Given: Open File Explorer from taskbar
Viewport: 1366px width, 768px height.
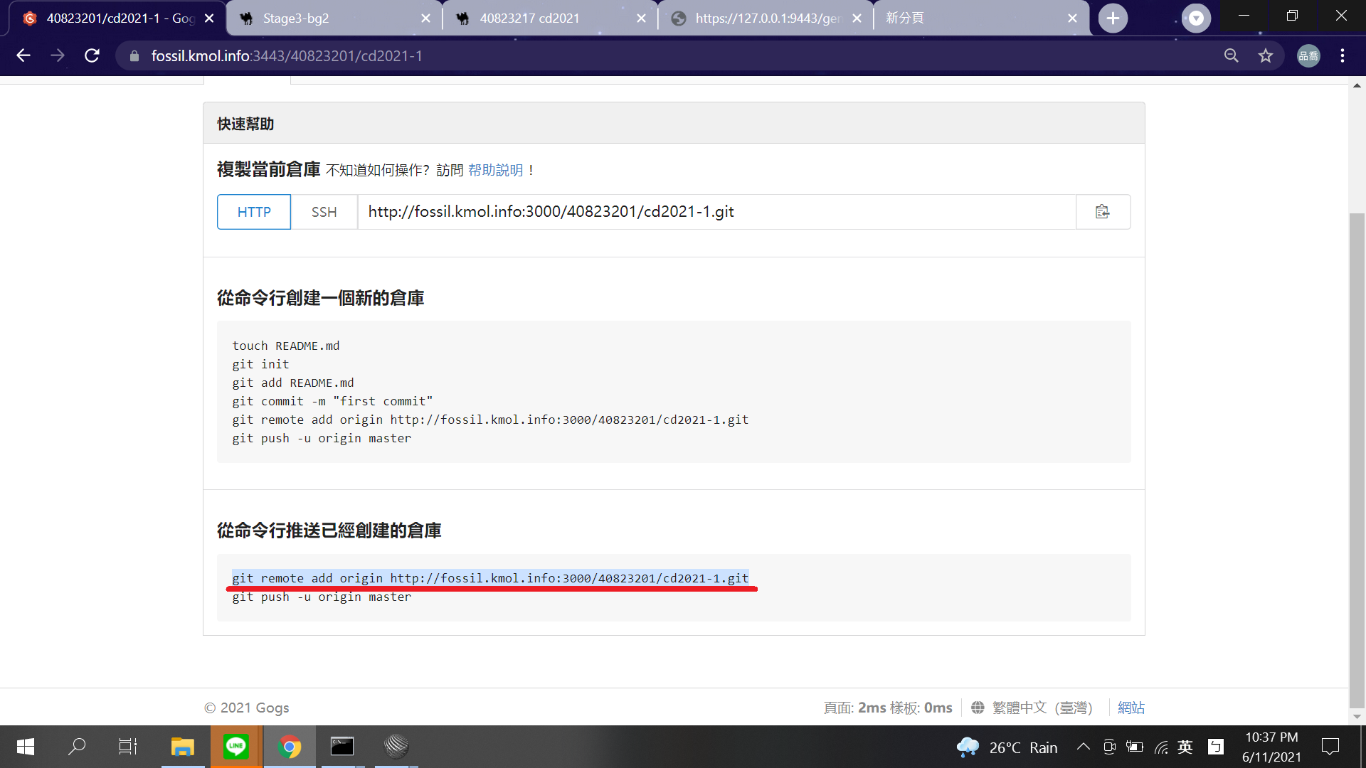Looking at the screenshot, I should 183,747.
